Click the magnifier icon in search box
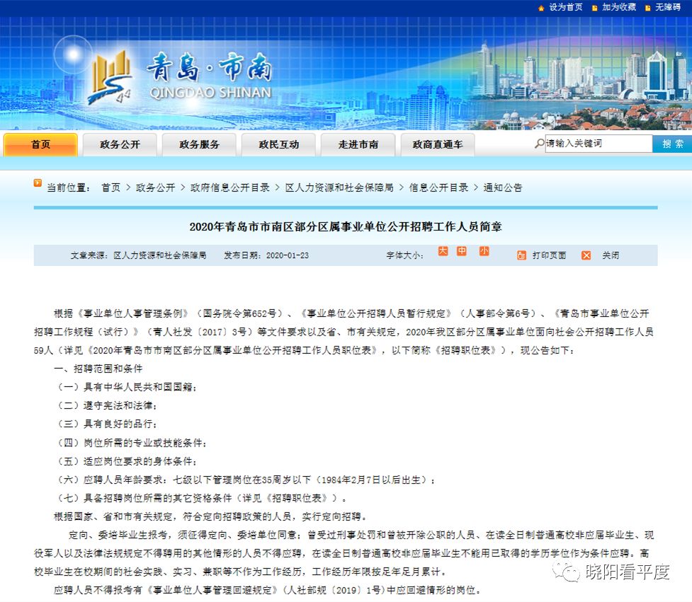 [x=540, y=144]
